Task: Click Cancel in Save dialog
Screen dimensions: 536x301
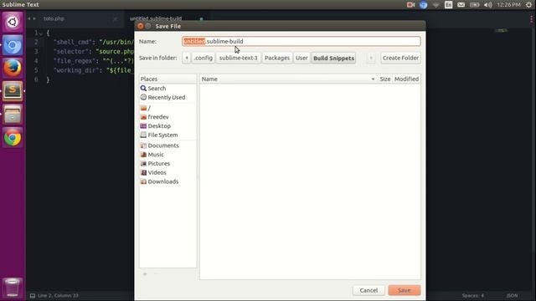Action: [x=368, y=290]
